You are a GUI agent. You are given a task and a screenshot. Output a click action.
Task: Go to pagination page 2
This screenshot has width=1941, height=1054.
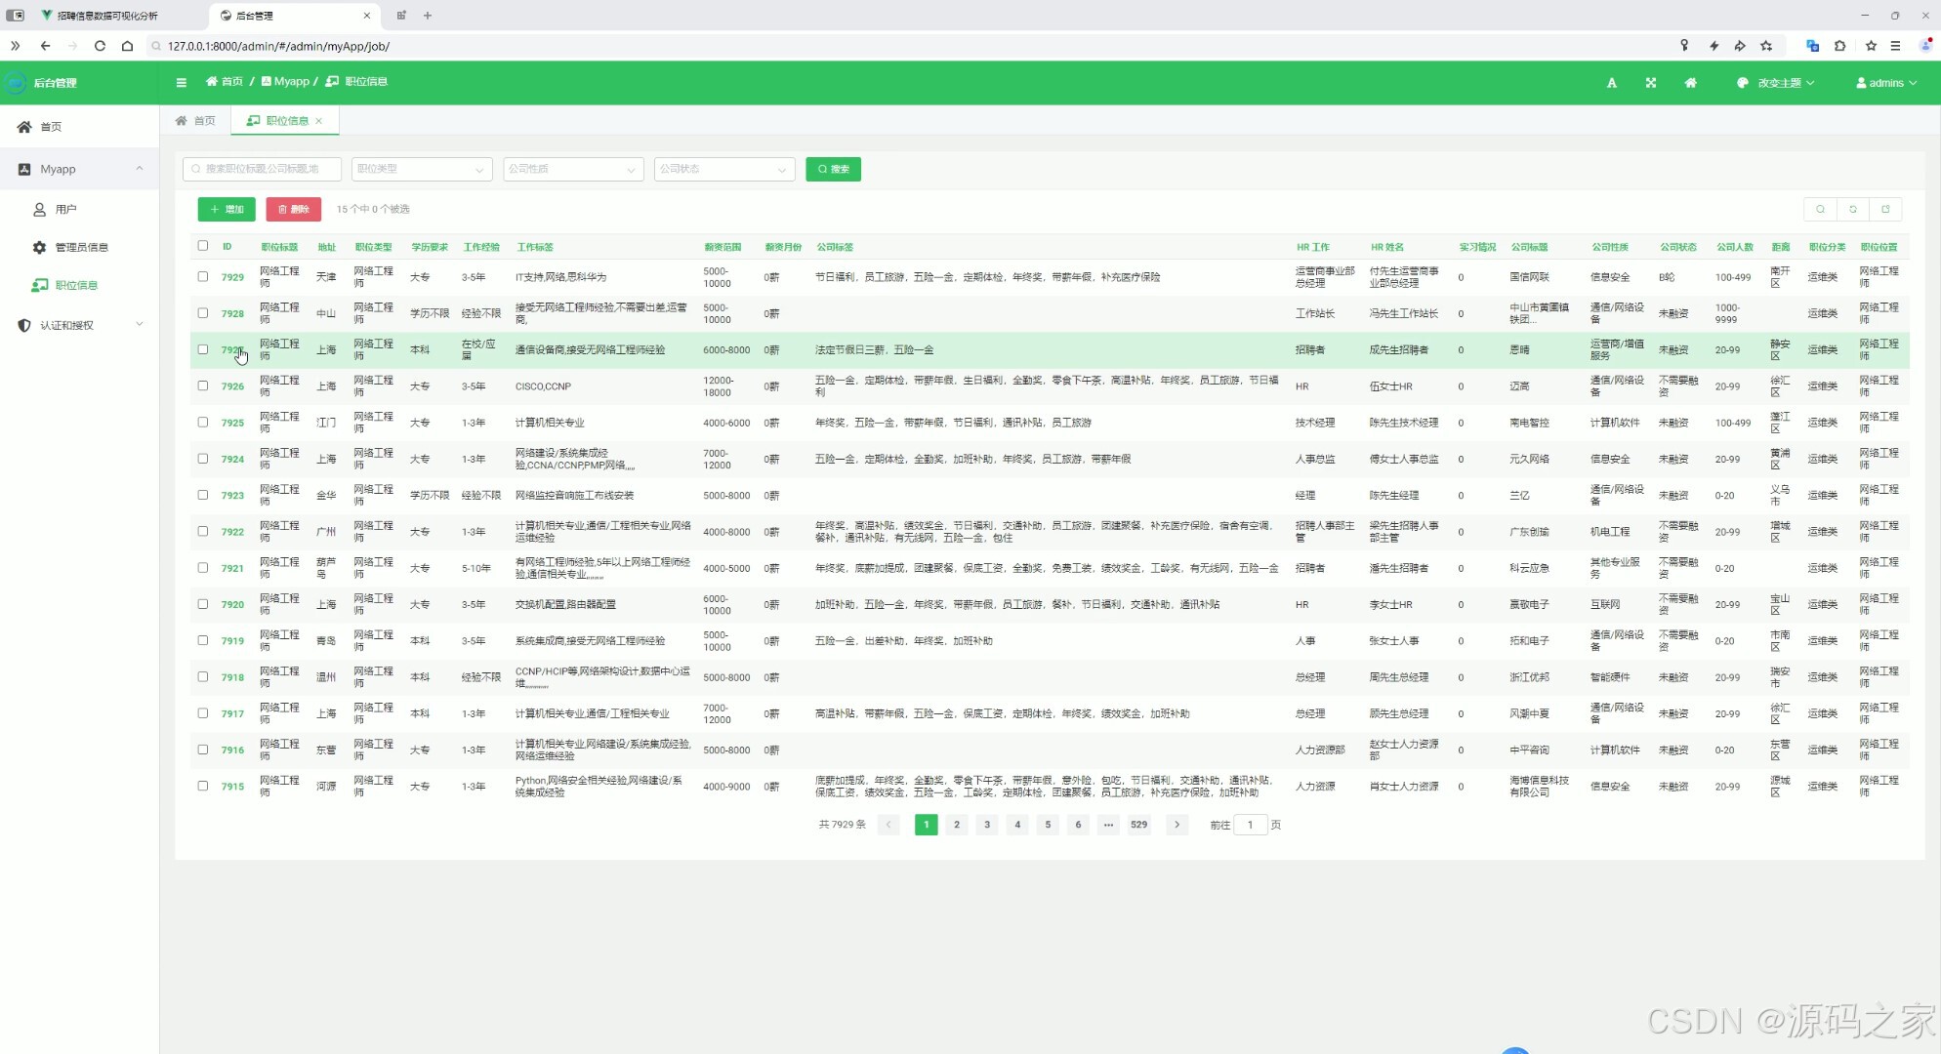click(957, 825)
